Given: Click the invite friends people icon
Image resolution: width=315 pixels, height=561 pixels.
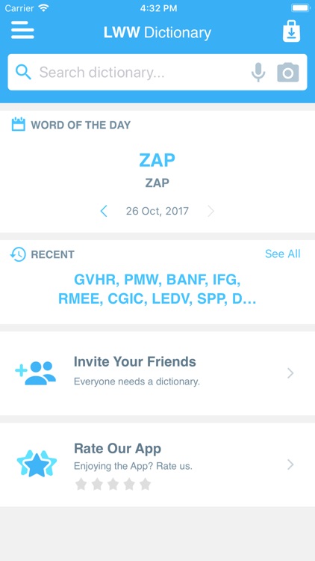Looking at the screenshot, I should point(35,373).
